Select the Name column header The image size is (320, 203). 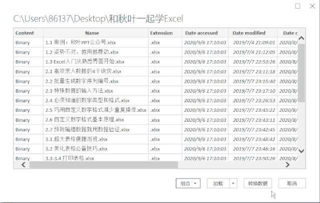click(96, 33)
